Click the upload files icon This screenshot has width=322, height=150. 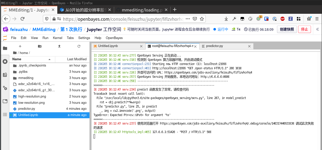[59, 46]
